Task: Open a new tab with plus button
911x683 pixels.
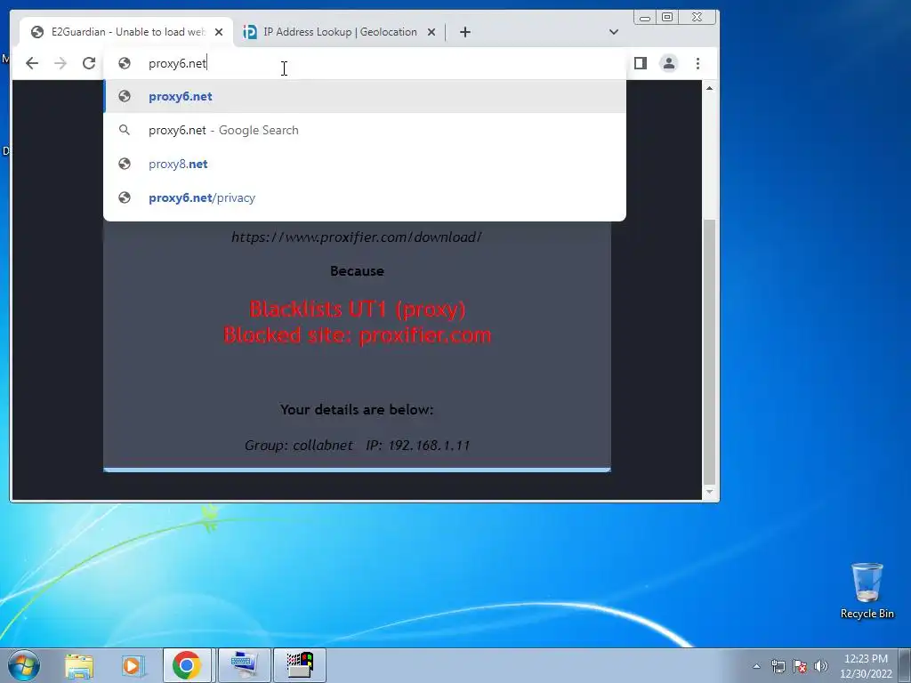Action: [x=464, y=32]
